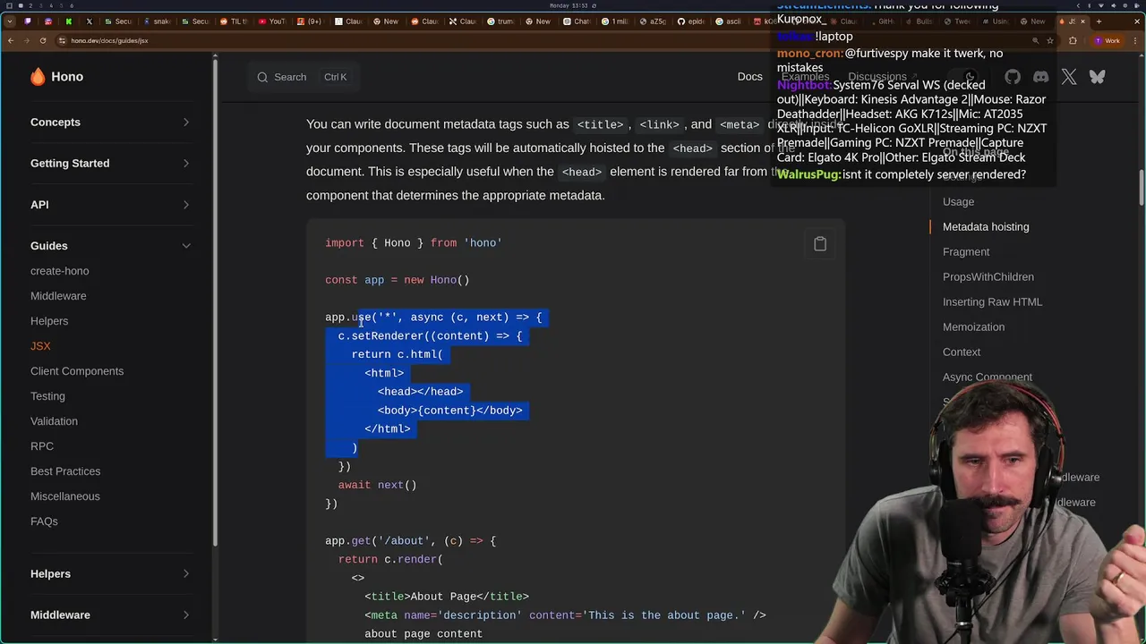Screen dimensions: 1146x644
Task: Click the Monday clock in top bar
Action: (x=569, y=5)
